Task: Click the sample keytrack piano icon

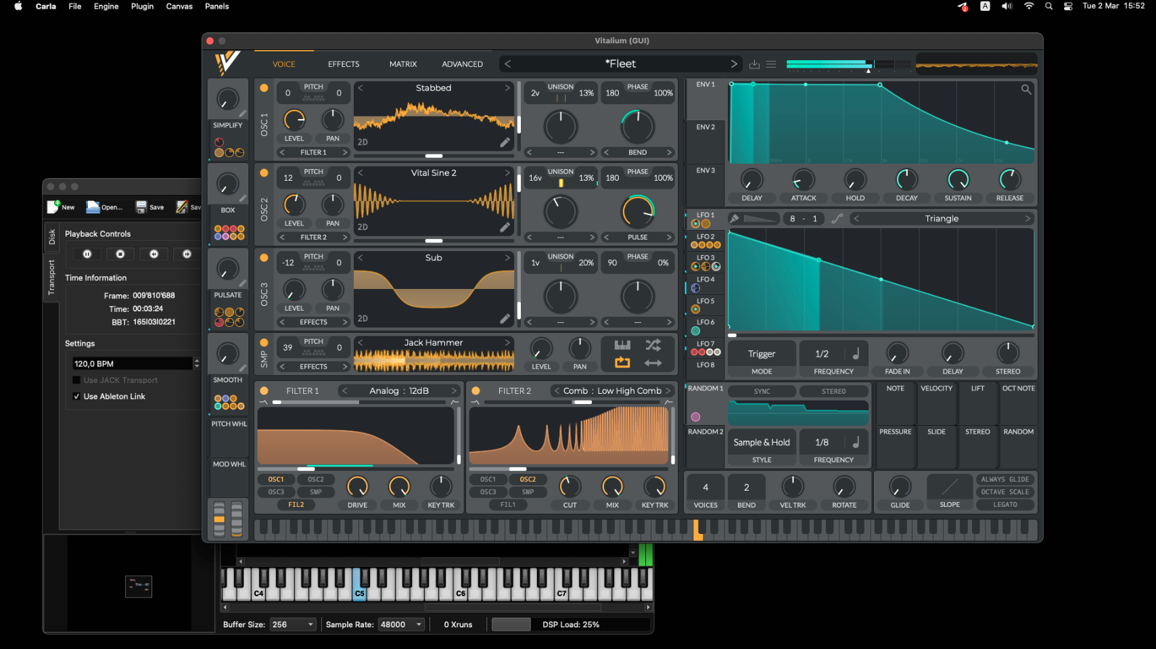Action: (x=622, y=345)
